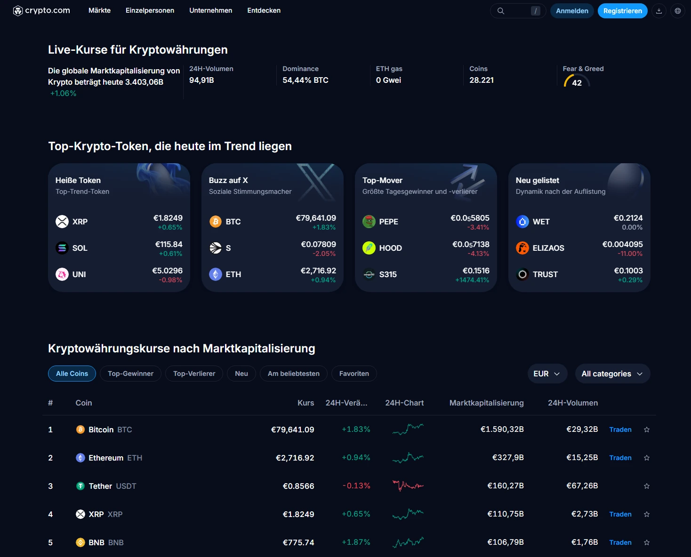The image size is (691, 557).
Task: Open the Buzz auf X card heading
Action: [x=228, y=180]
